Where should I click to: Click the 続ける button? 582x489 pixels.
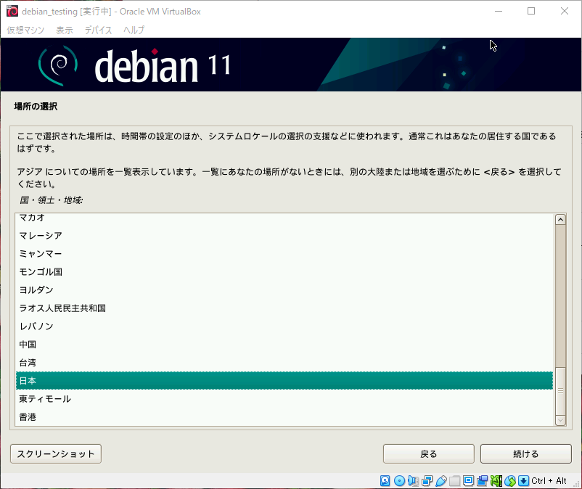[x=526, y=453]
